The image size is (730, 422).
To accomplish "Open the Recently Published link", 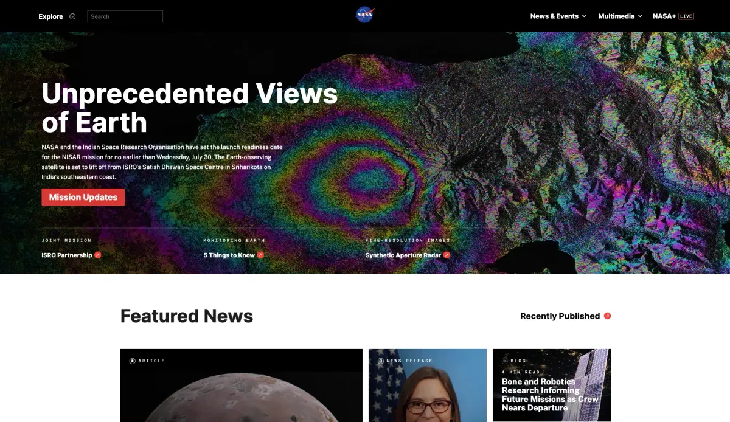I will click(560, 316).
